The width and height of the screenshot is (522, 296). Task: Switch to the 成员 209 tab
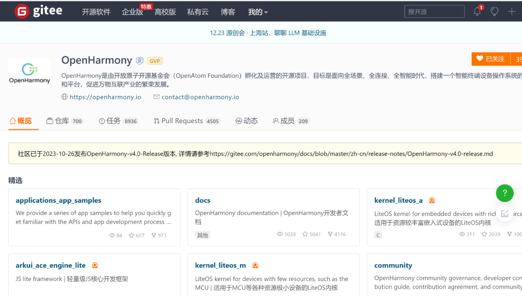[291, 121]
